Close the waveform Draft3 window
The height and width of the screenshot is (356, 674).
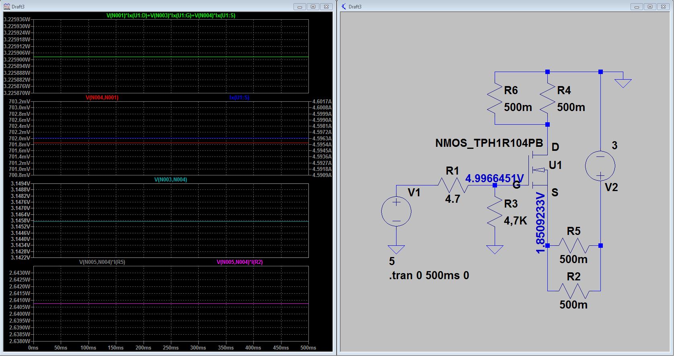[327, 6]
